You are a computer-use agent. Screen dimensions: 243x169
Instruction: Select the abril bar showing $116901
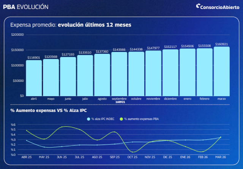coord(34,78)
